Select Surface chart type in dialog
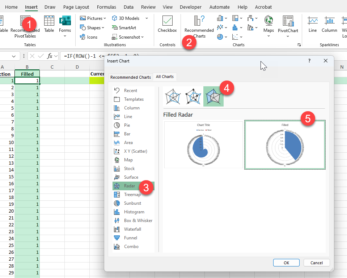This screenshot has height=278, width=347. click(133, 177)
